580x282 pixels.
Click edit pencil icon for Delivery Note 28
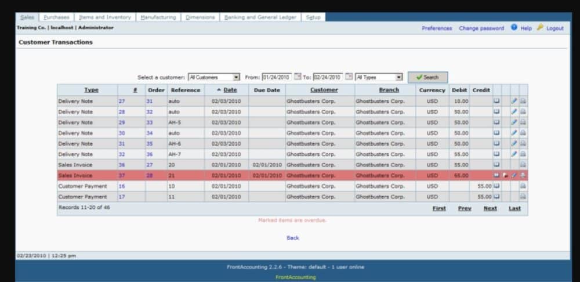click(x=514, y=111)
